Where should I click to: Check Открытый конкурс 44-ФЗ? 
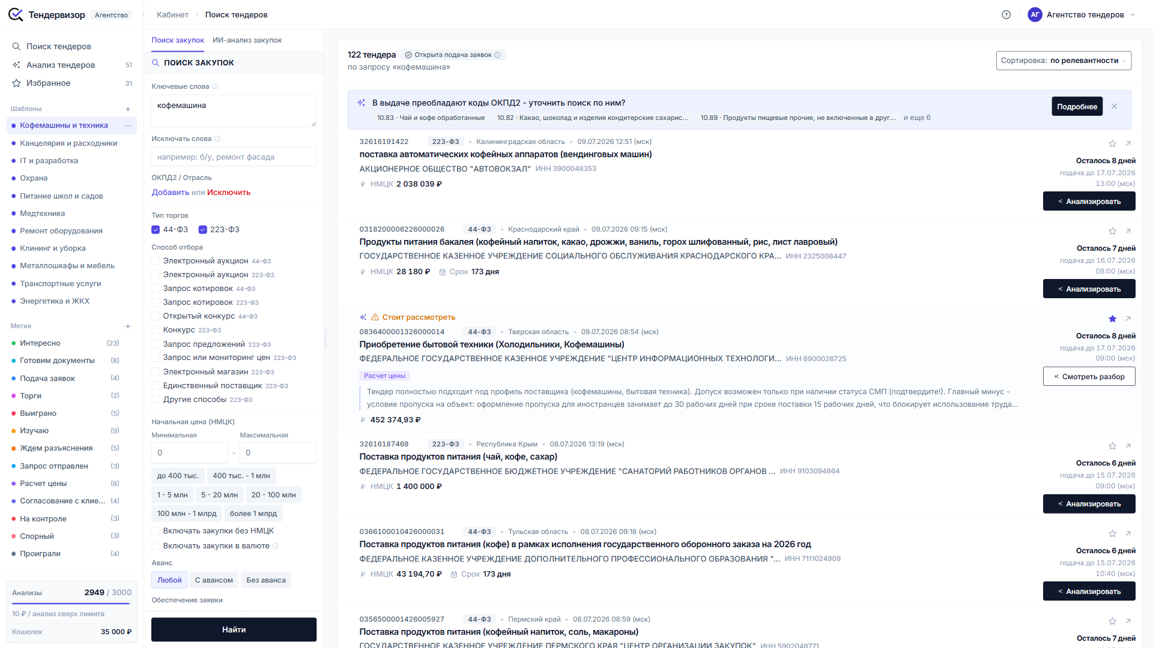coord(156,316)
